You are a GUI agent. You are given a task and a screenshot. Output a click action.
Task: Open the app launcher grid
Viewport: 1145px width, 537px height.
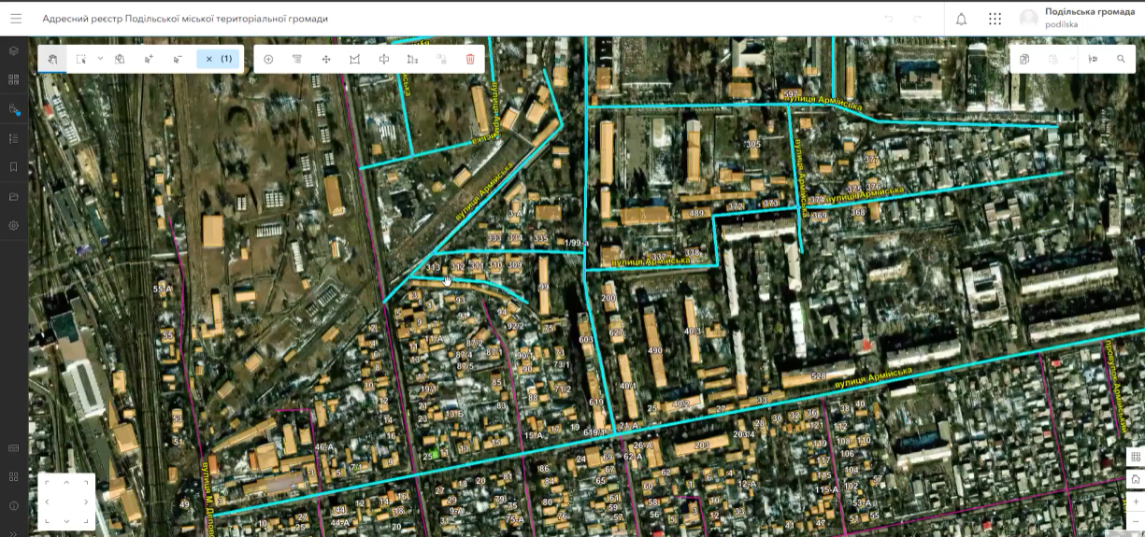[x=995, y=19]
